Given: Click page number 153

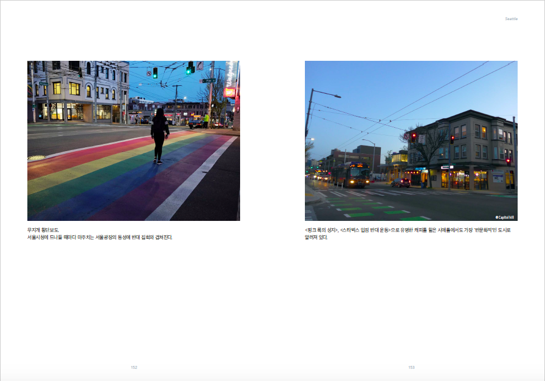Looking at the screenshot, I should (x=411, y=367).
